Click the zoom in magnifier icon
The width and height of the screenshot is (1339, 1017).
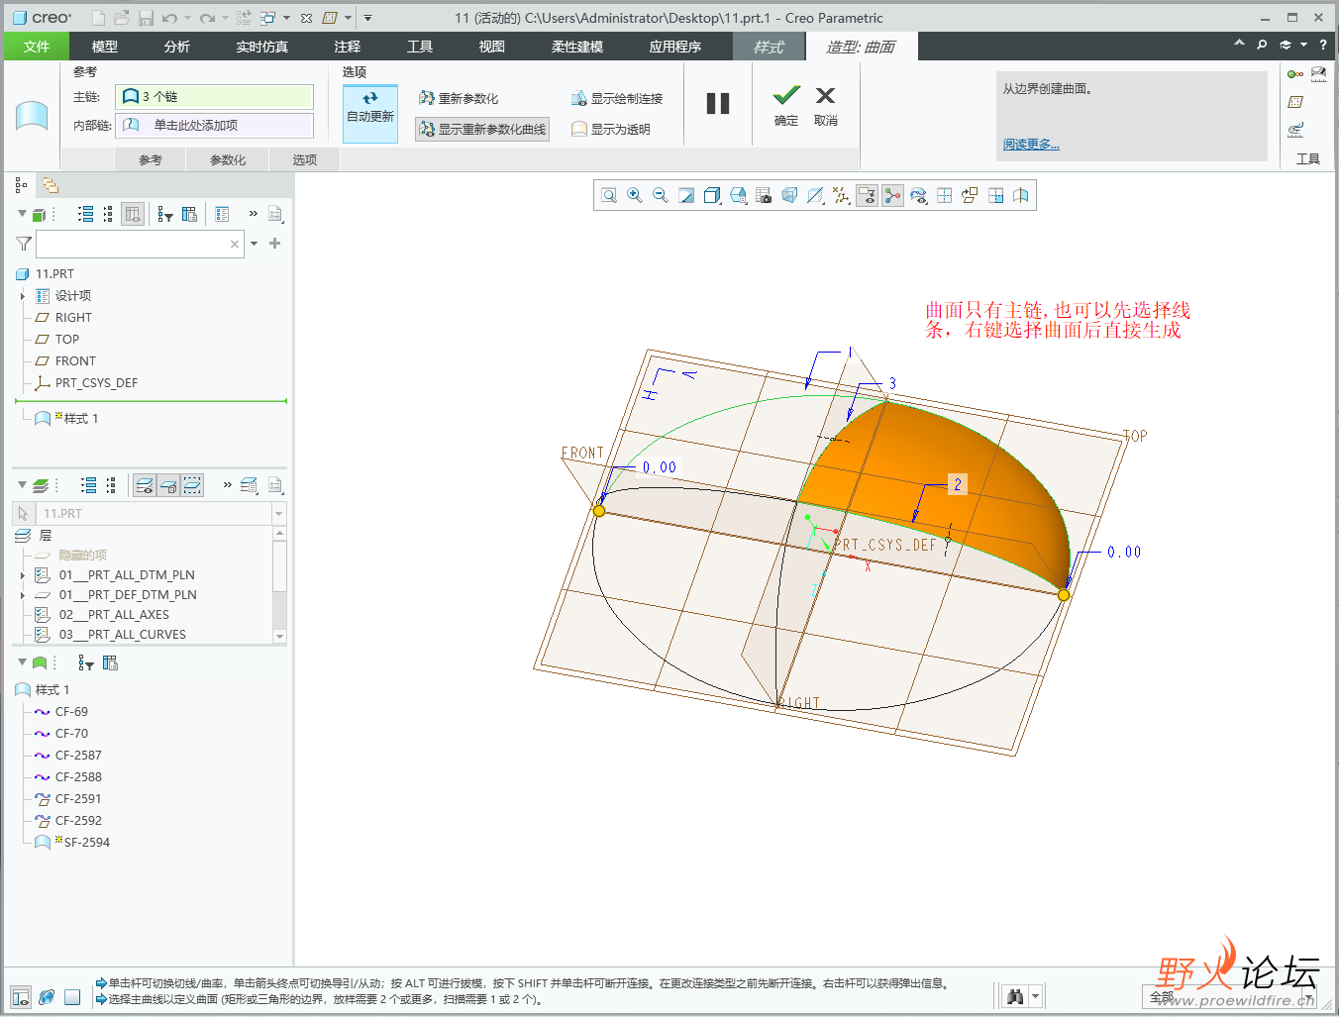(x=635, y=196)
